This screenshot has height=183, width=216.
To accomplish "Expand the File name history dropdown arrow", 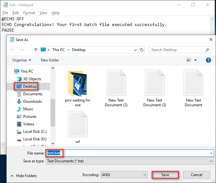I will coord(211,153).
